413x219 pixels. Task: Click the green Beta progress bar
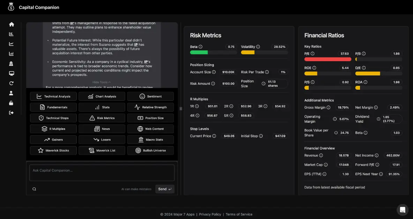pos(199,52)
